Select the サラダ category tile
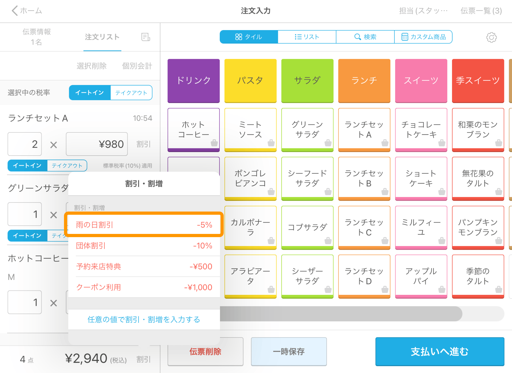512x373 pixels. coord(307,81)
